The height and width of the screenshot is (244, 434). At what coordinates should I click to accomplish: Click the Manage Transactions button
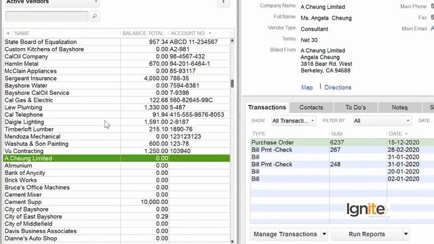pyautogui.click(x=285, y=235)
